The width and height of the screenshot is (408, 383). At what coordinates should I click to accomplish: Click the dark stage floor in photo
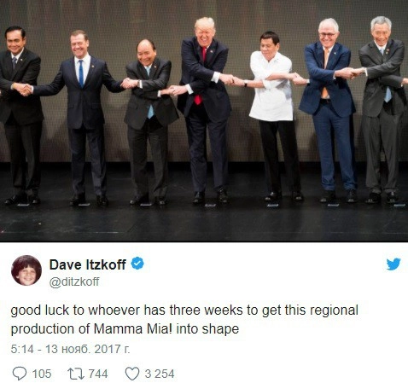pyautogui.click(x=204, y=222)
